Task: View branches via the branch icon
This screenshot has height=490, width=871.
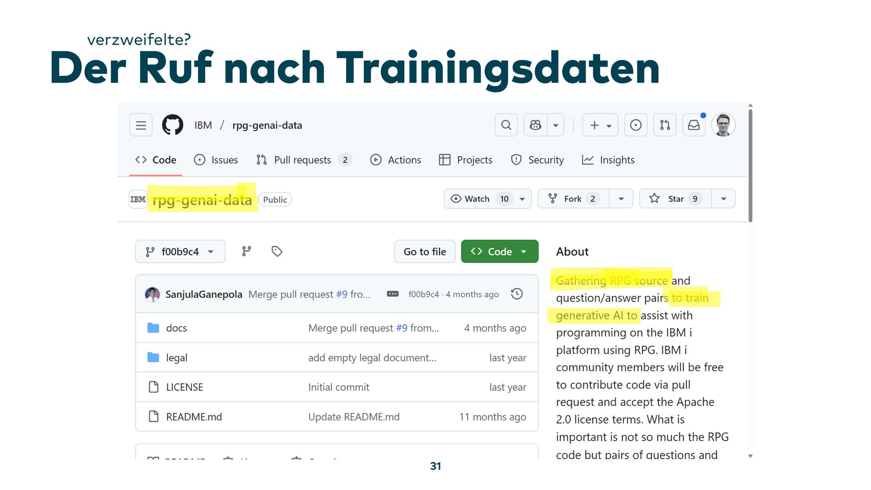Action: (x=246, y=251)
